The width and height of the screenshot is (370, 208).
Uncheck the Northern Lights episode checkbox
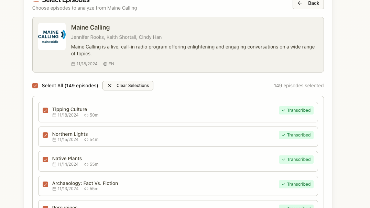tap(45, 135)
